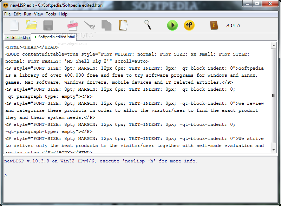
Task: Click the editor scrollbar down arrow
Action: point(274,150)
